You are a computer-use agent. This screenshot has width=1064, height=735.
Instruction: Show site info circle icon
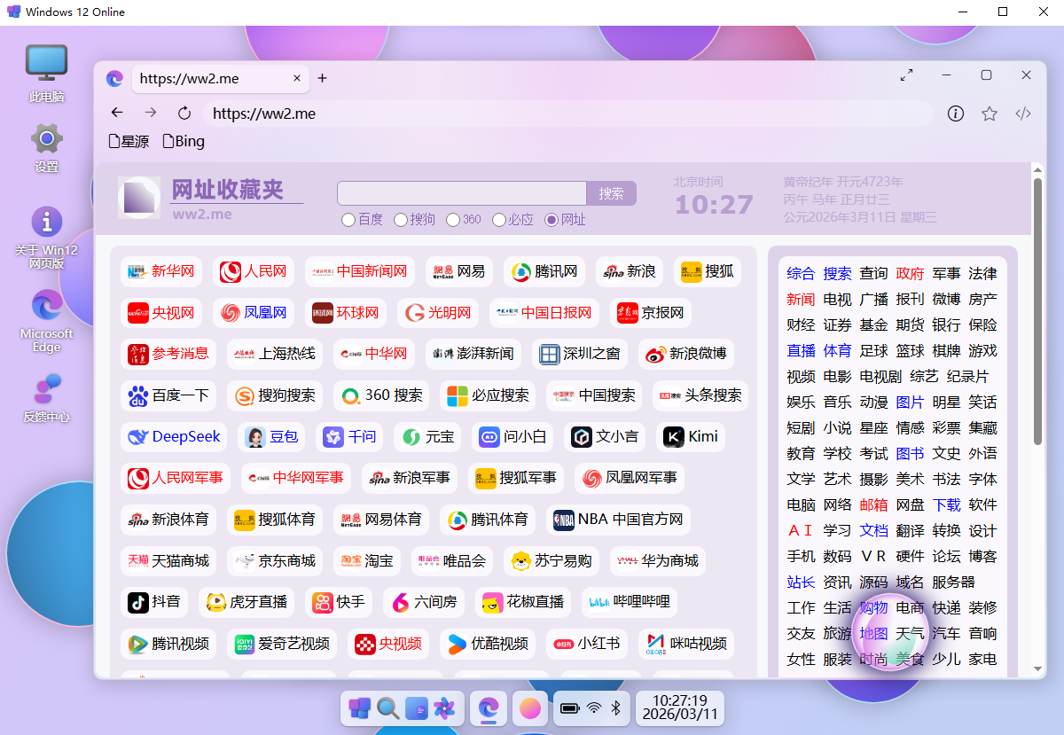pyautogui.click(x=956, y=113)
